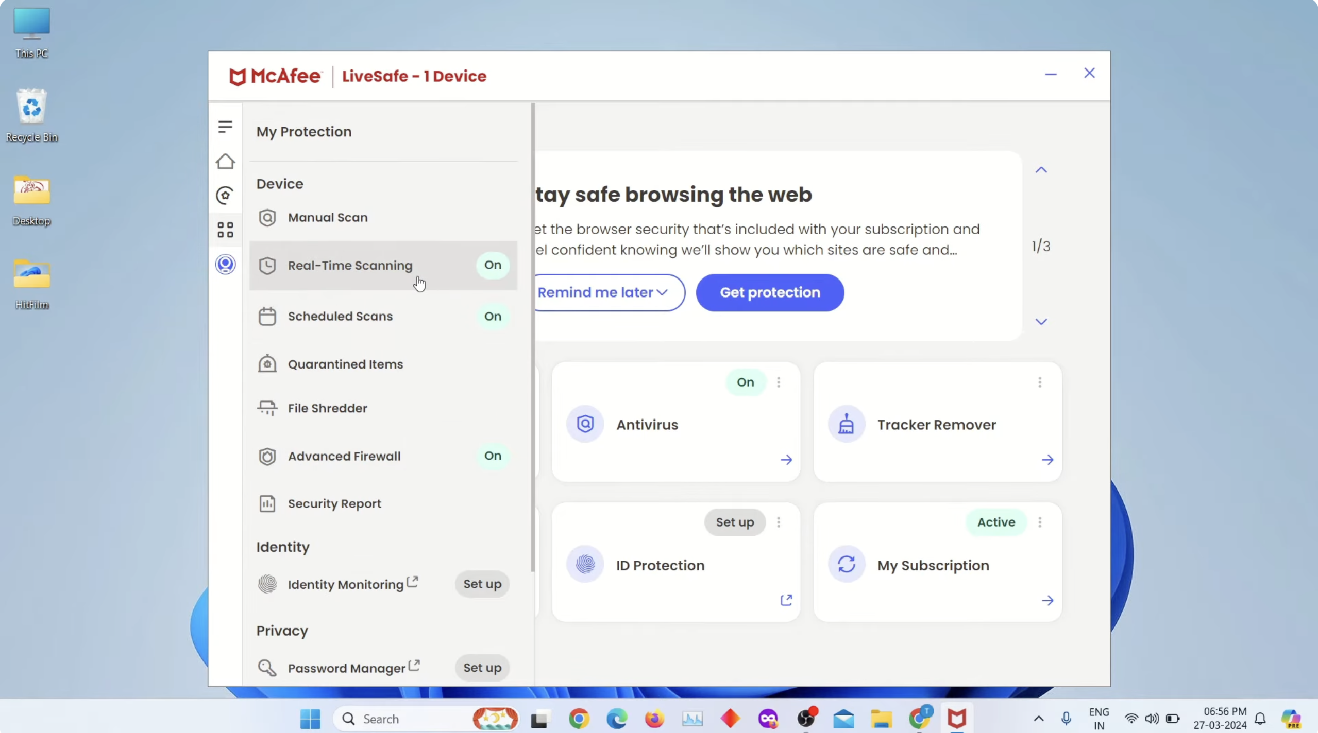The image size is (1318, 733).
Task: Click the My Protection panel scrollbar
Action: [x=533, y=337]
